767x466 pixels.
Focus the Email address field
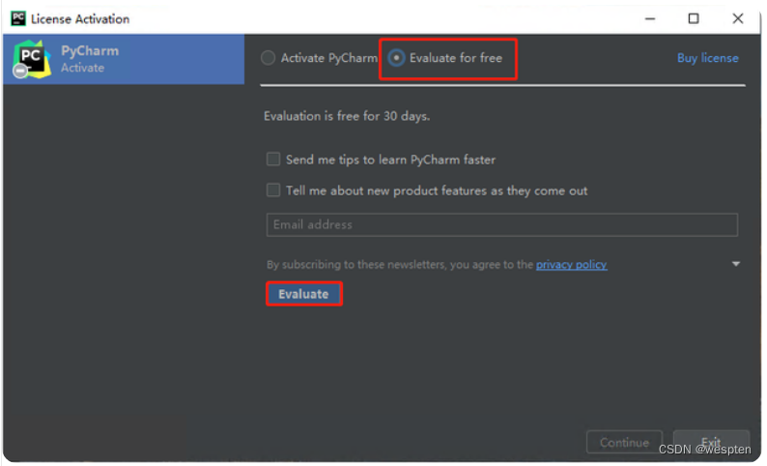502,224
